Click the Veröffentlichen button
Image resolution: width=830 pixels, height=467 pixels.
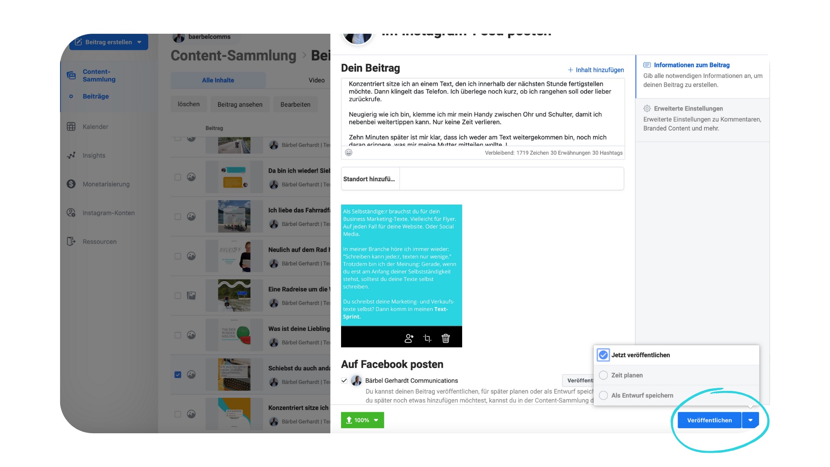click(709, 420)
